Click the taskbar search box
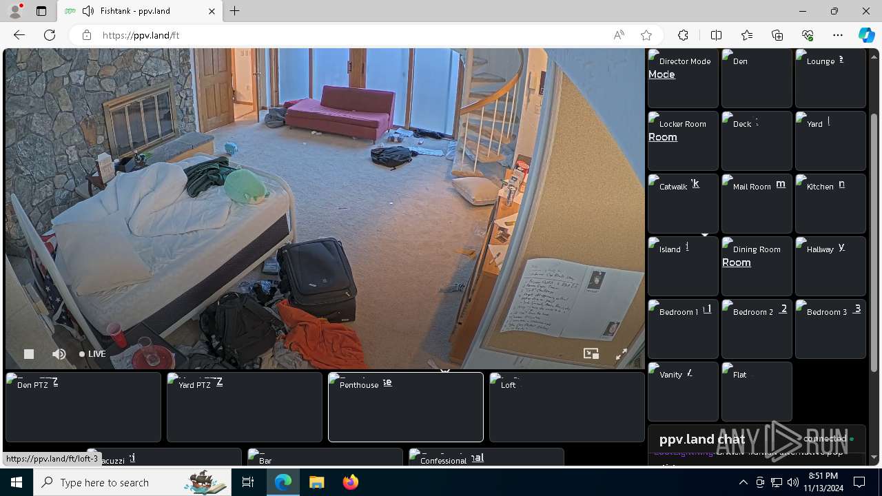 (x=132, y=482)
